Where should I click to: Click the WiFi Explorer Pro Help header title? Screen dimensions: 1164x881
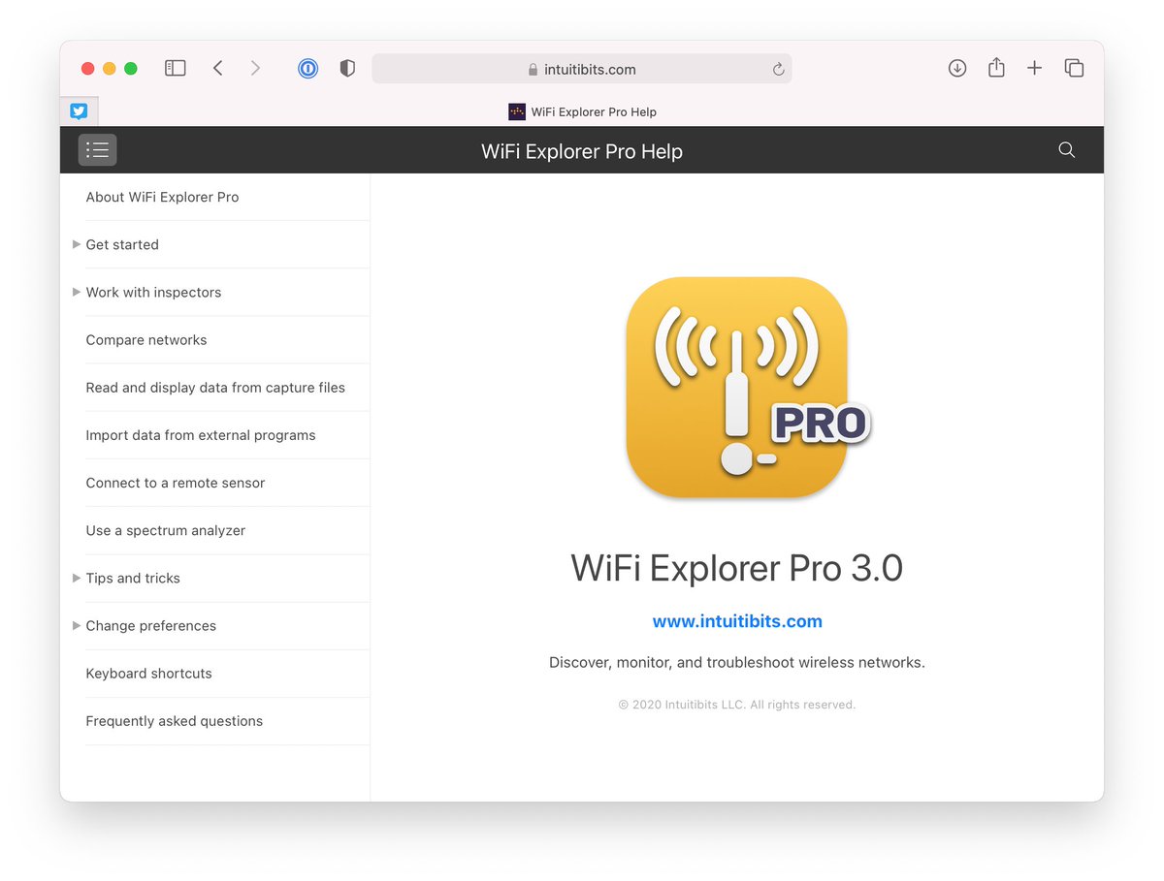click(x=582, y=151)
